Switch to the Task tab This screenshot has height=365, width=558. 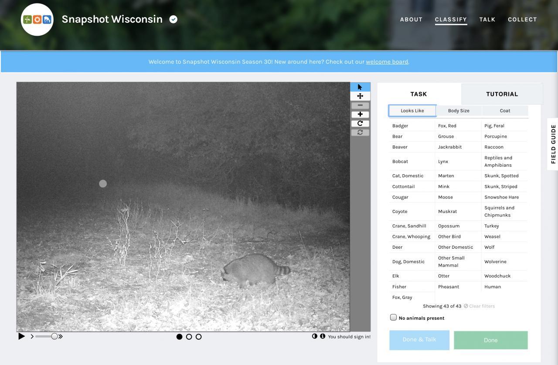click(x=418, y=94)
